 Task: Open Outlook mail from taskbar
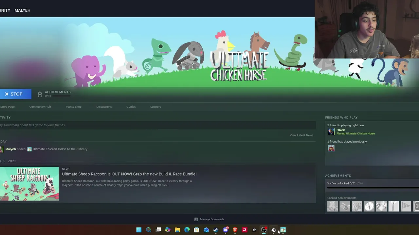[x=206, y=230]
